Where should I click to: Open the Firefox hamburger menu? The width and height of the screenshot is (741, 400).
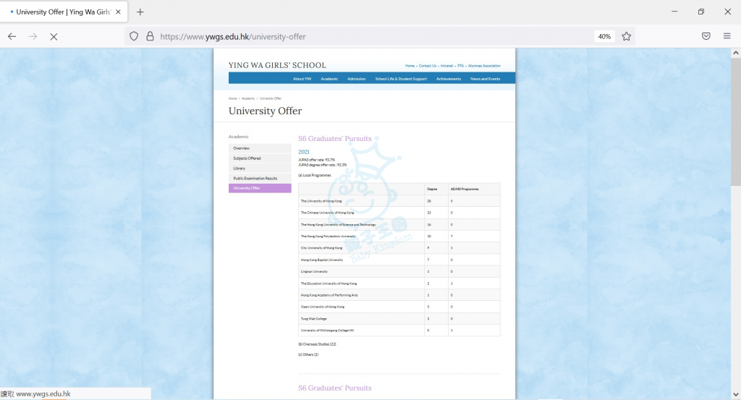click(x=727, y=36)
